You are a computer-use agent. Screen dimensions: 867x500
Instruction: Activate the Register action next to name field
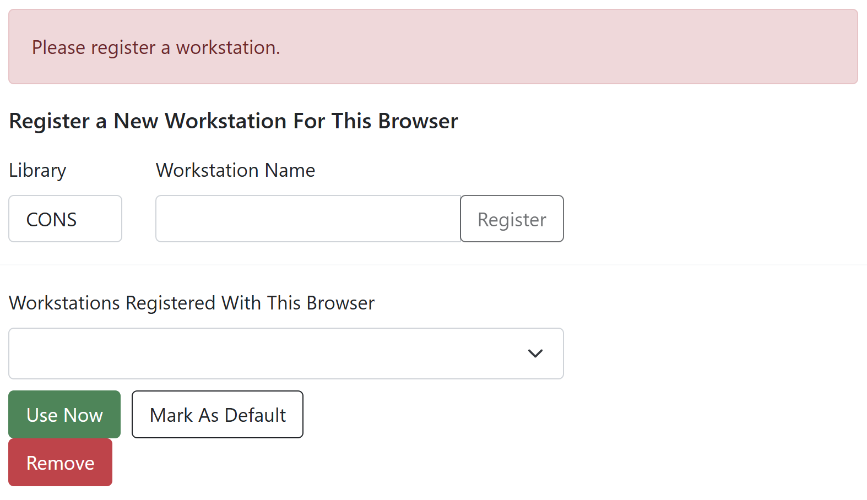511,219
